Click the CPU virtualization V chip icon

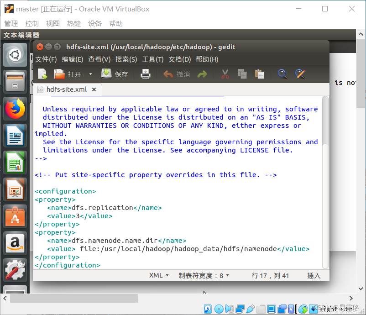(x=291, y=309)
